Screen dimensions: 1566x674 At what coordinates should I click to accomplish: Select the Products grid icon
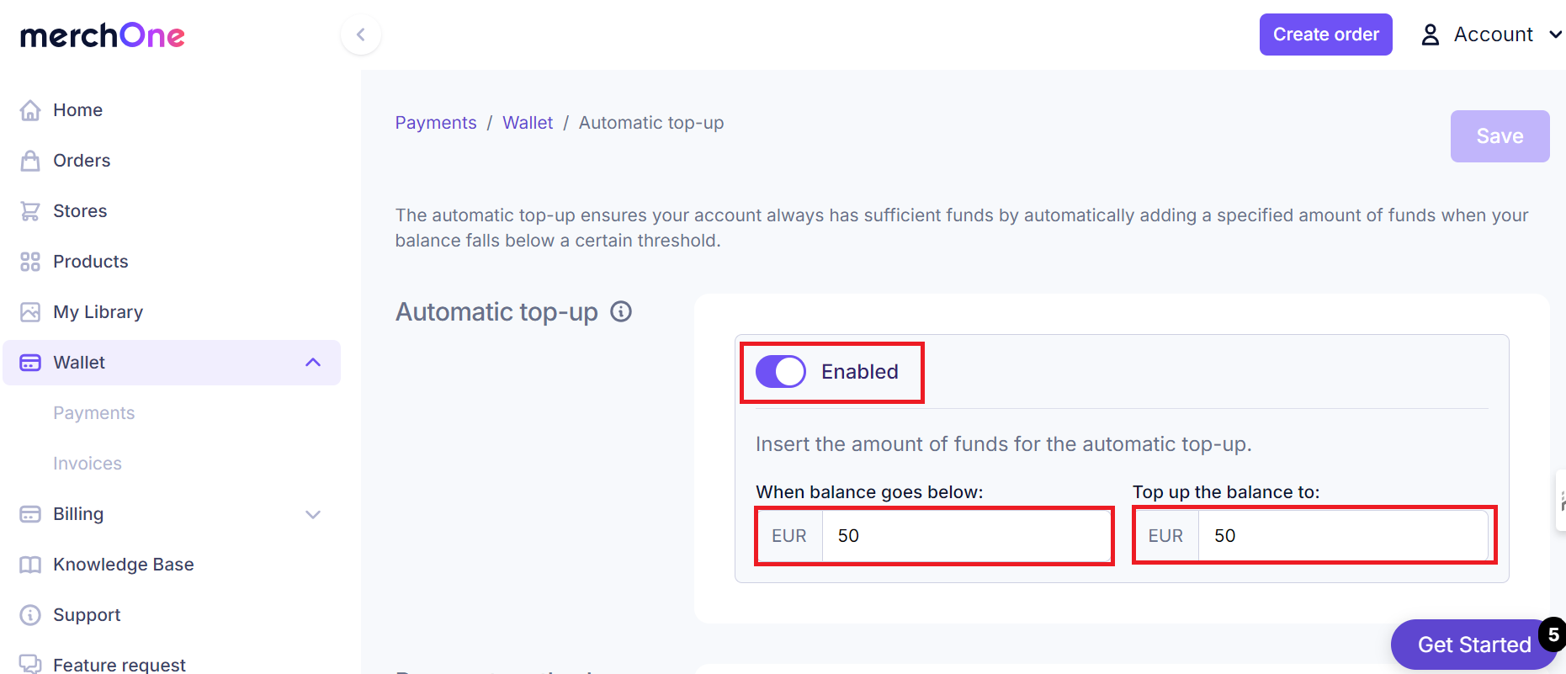[x=29, y=261]
